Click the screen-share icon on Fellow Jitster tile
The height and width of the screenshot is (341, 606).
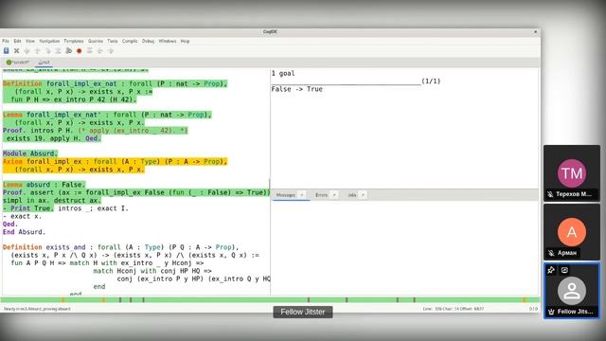coord(564,270)
